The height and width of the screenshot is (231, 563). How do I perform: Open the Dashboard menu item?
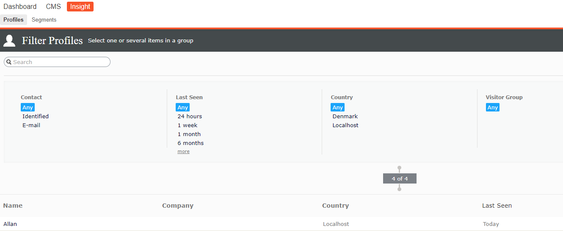coord(20,7)
